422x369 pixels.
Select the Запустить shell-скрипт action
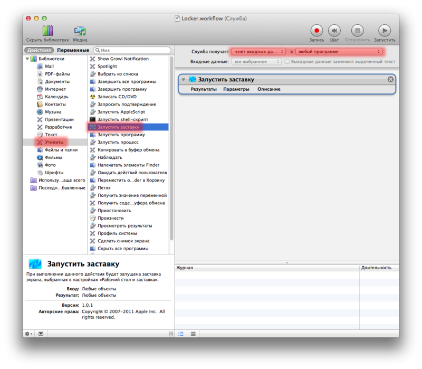pyautogui.click(x=123, y=119)
